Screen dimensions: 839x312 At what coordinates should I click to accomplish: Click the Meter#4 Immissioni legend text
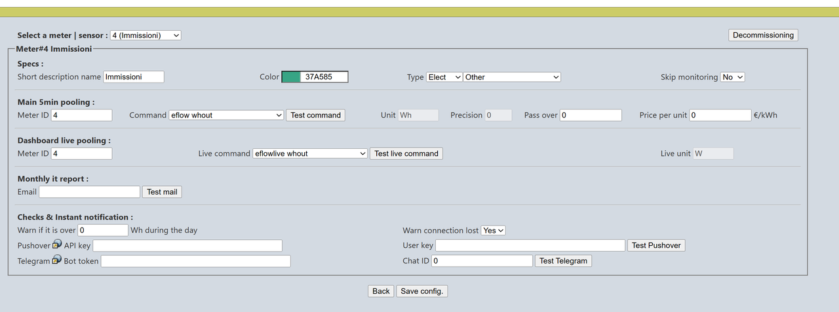click(54, 49)
